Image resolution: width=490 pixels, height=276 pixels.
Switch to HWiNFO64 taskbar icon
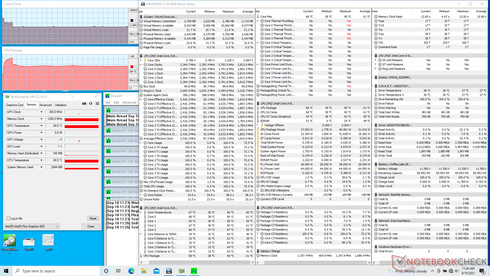point(169,271)
